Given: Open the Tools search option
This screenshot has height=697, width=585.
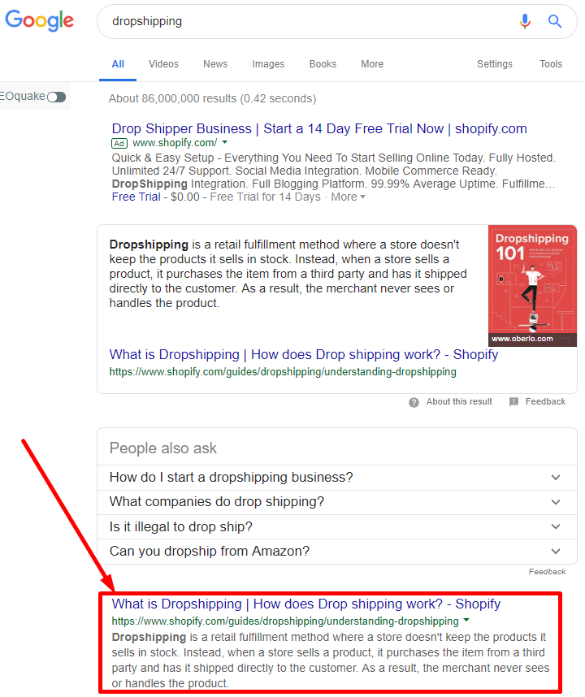Looking at the screenshot, I should tap(551, 64).
